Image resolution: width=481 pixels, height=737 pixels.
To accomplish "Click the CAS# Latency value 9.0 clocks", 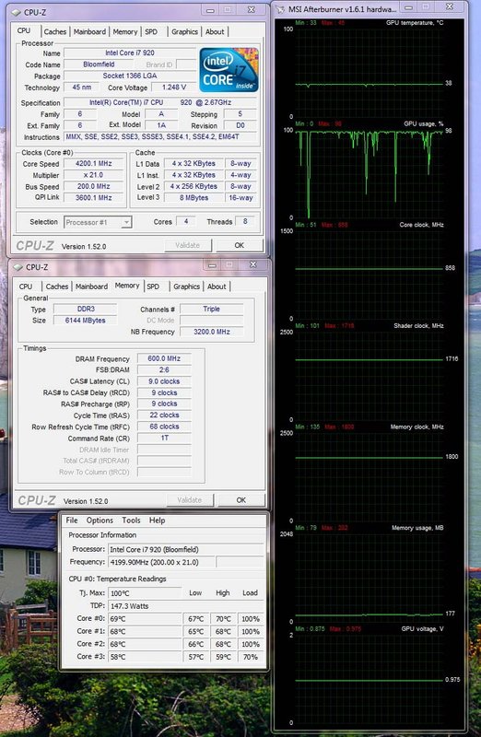I will coord(164,381).
